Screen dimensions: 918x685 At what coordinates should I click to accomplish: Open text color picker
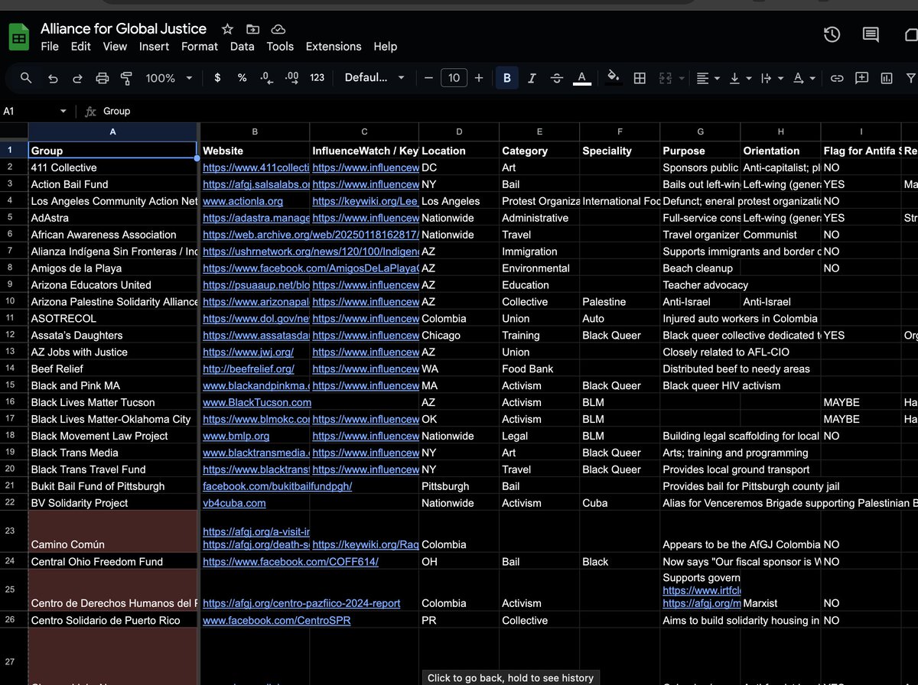click(582, 78)
